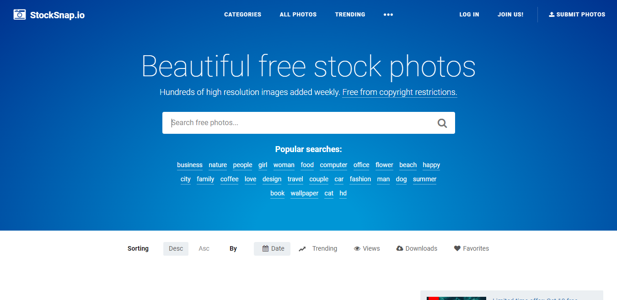Screen dimensions: 617x300
Task: Select the 'wallpaper' popular search tag
Action: coord(305,194)
